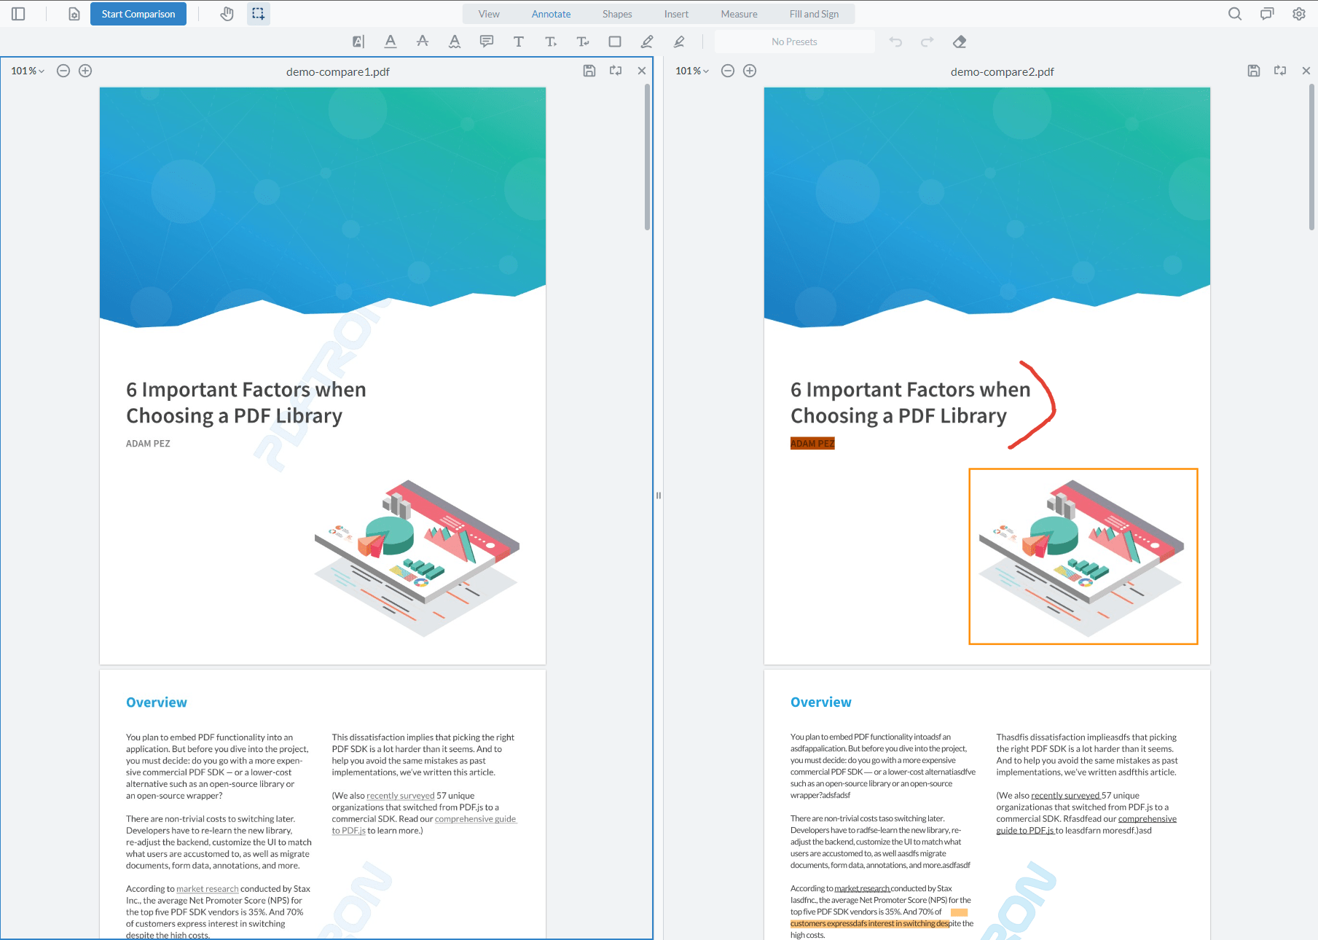Click the redo arrow
1318x940 pixels.
(927, 42)
